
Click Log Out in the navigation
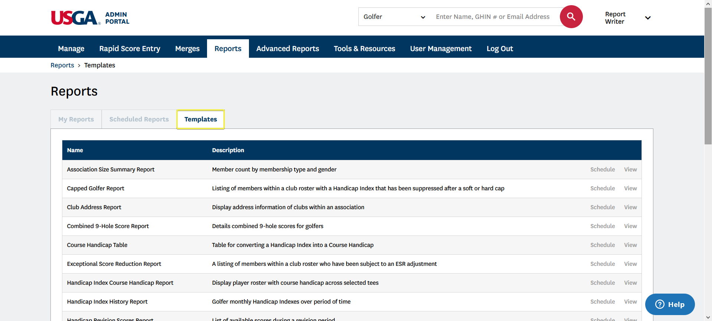pyautogui.click(x=499, y=49)
